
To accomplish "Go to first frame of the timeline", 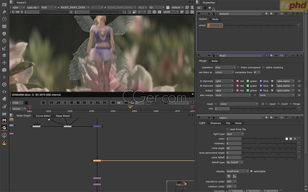I will point(51,103).
